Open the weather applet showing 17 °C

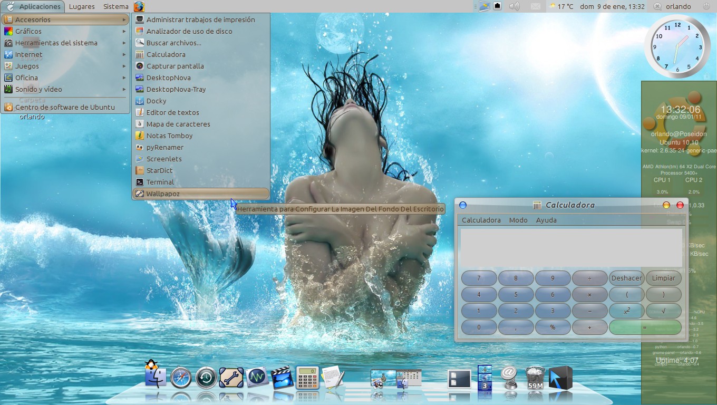[560, 6]
